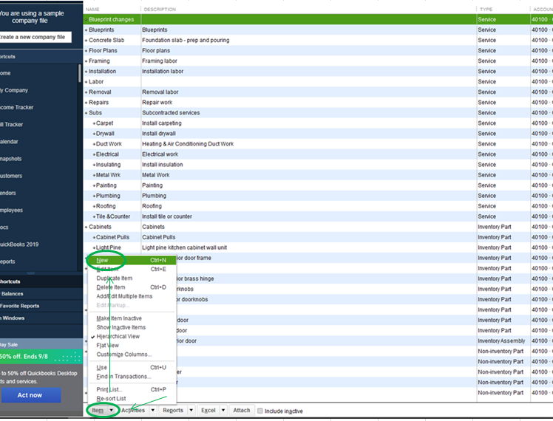Screen dimensions: 553x421
Task: Select My Shortcuts sidebar tab
Action: click(41, 281)
